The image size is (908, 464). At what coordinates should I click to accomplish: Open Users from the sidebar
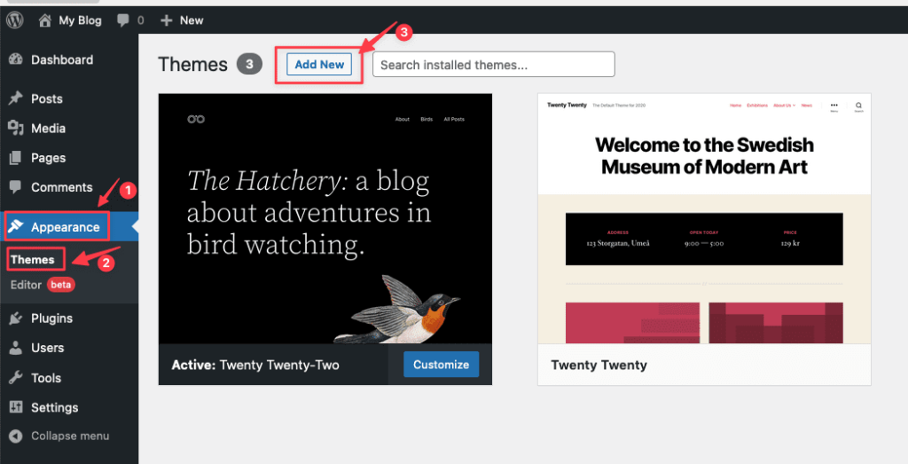coord(47,348)
